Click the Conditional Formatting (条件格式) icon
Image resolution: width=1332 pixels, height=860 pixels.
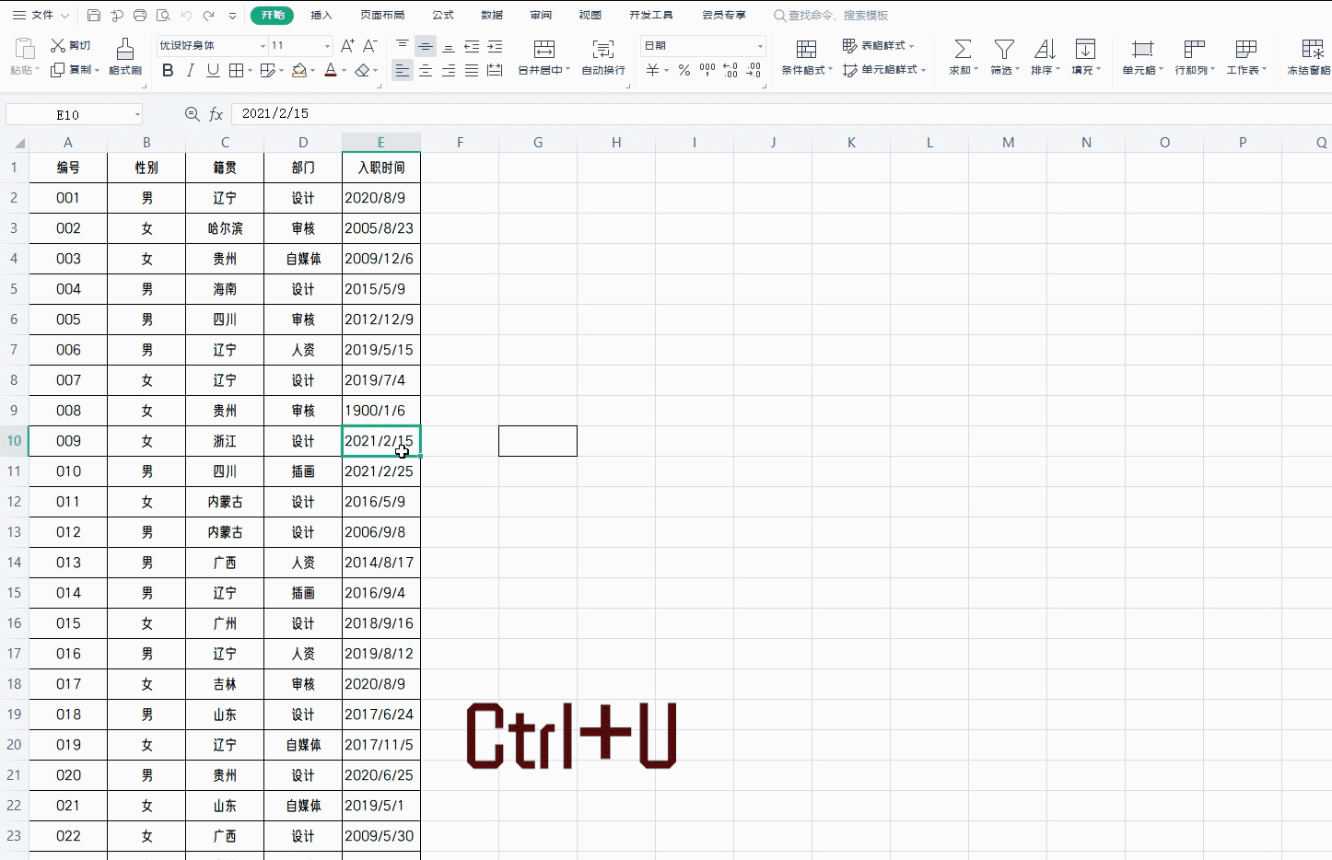(806, 49)
